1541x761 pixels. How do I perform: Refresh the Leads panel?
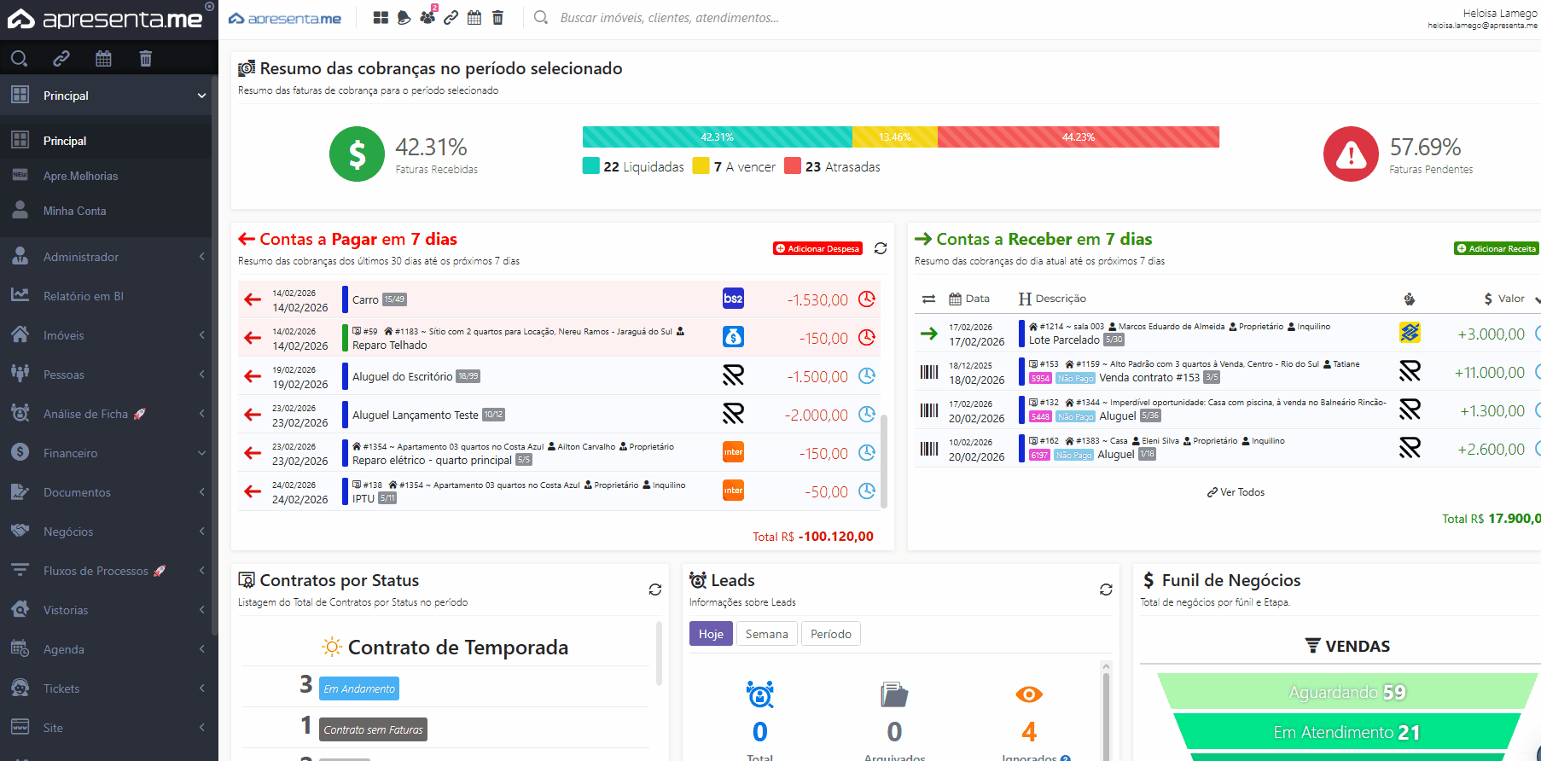click(1106, 590)
